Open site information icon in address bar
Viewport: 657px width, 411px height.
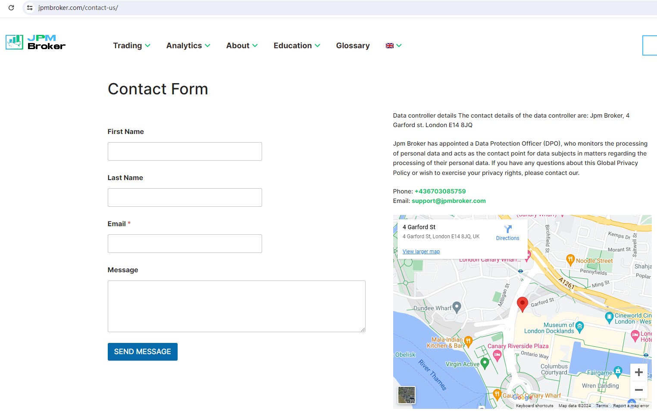[x=30, y=8]
